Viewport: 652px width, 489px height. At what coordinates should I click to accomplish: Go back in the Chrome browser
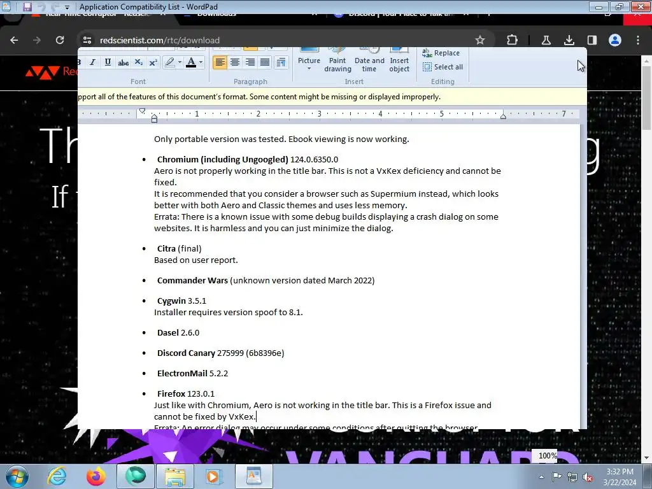[x=14, y=40]
